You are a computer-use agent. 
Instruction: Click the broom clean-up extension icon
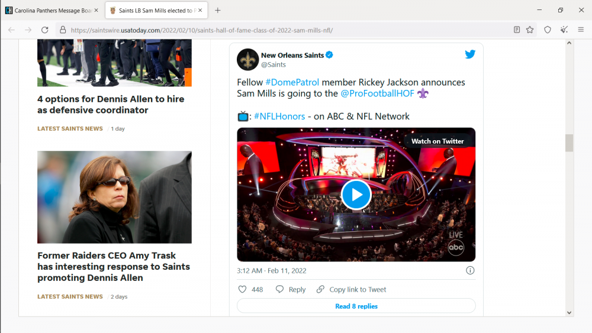click(x=564, y=30)
